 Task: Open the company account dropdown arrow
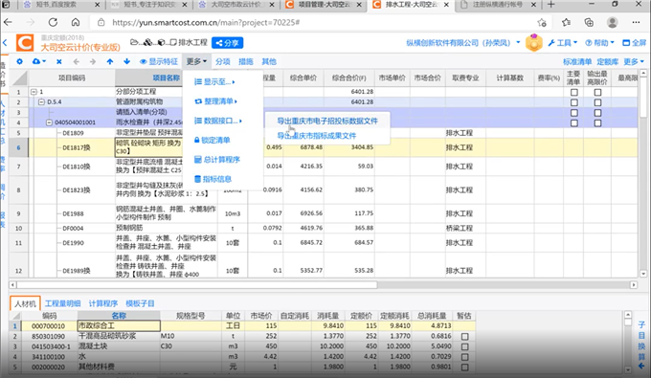[x=518, y=42]
